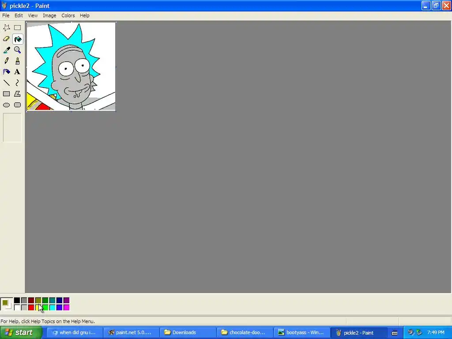Screen dimensions: 452x339
Task: Click the Paint app icon in title bar
Action: [x=4, y=5]
